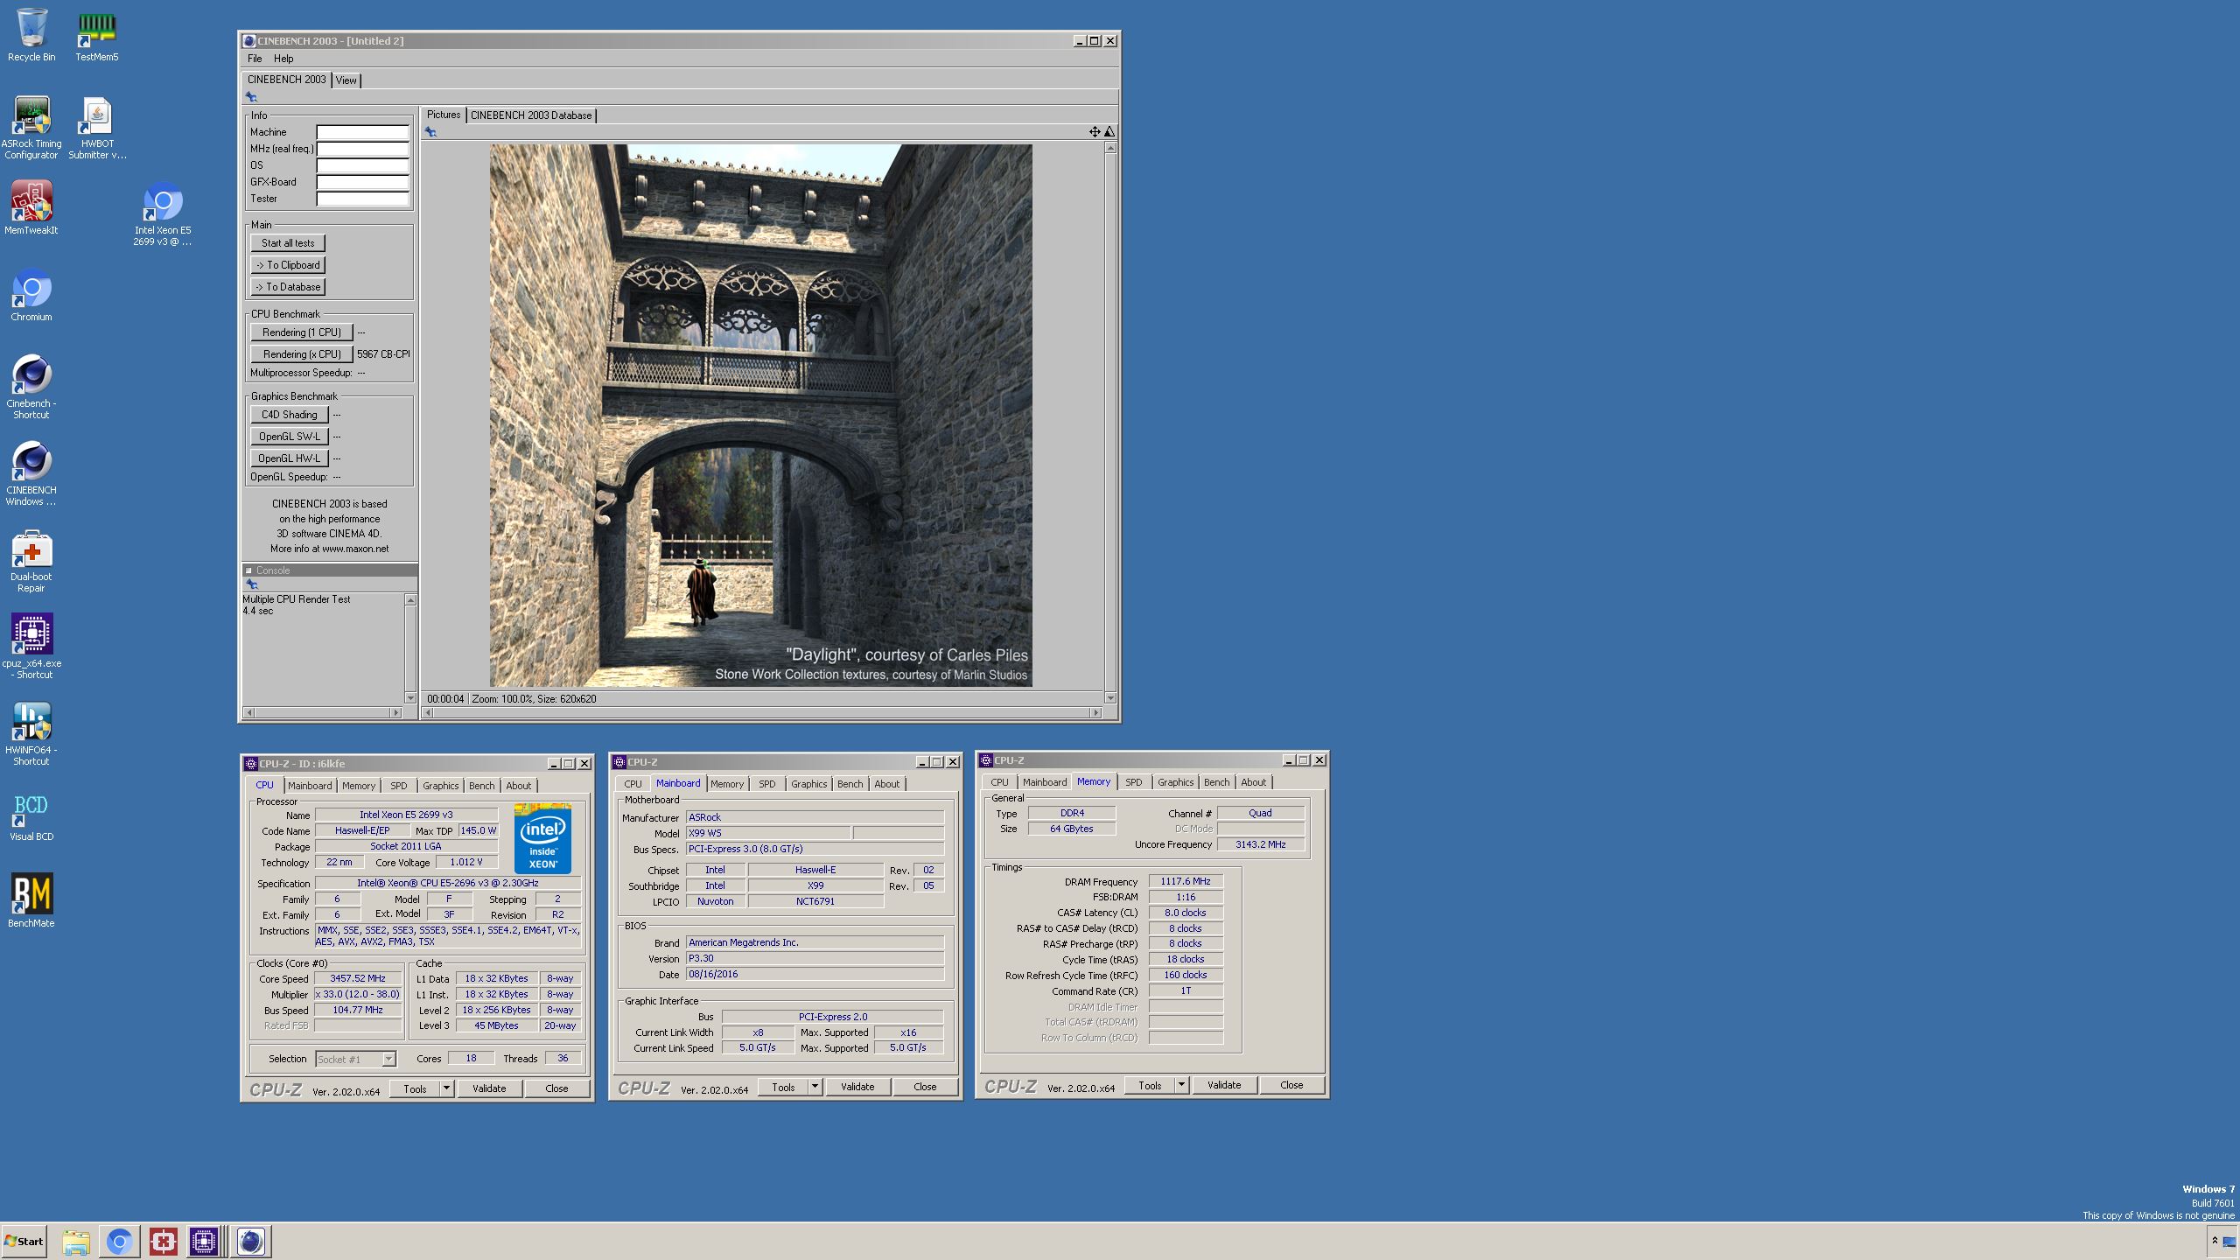
Task: Click Start all tests button
Action: (x=288, y=243)
